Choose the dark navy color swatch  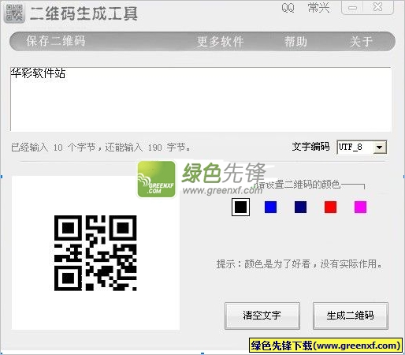click(x=300, y=207)
